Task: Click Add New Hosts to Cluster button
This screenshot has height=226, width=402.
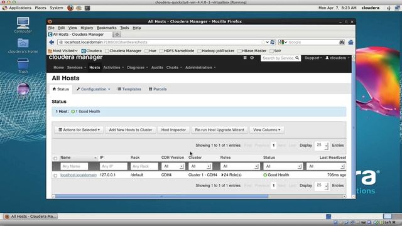Action: coord(131,130)
